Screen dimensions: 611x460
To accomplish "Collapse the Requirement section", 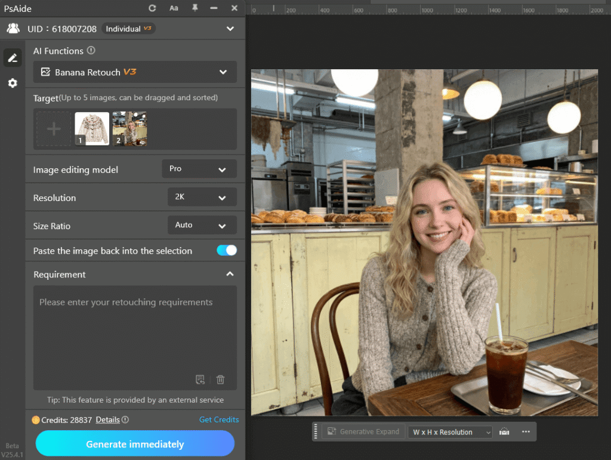I will tap(230, 274).
